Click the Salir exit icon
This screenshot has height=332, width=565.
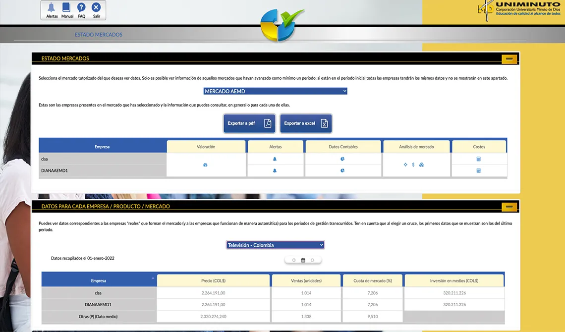(96, 10)
